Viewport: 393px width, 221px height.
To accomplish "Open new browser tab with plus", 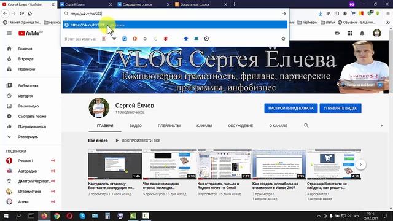I will point(235,4).
